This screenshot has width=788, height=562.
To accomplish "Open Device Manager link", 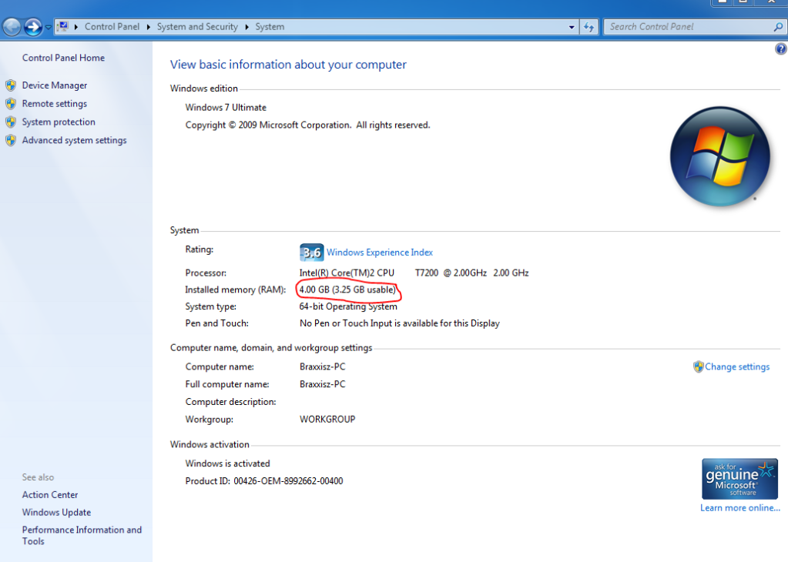I will [x=54, y=85].
